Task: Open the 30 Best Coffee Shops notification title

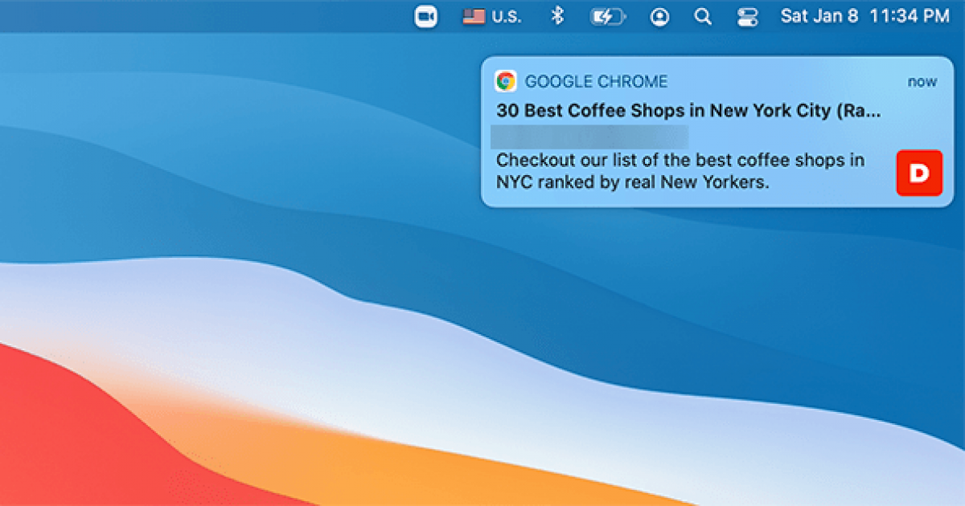Action: click(x=688, y=111)
